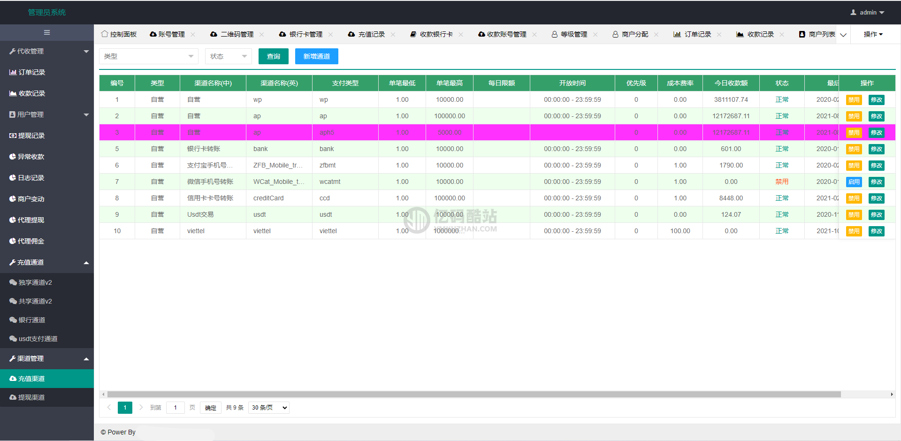Collapse the 渠道管理 sidebar section
This screenshot has height=441, width=901.
pyautogui.click(x=47, y=358)
